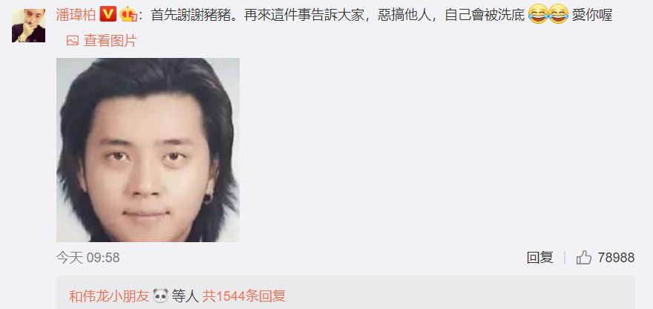
Task: Like the comment with thumbs-up icon
Action: 584,257
